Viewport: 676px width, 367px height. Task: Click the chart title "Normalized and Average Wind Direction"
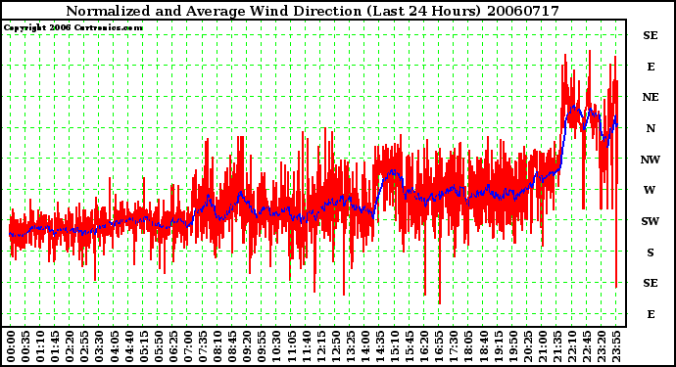(x=214, y=11)
